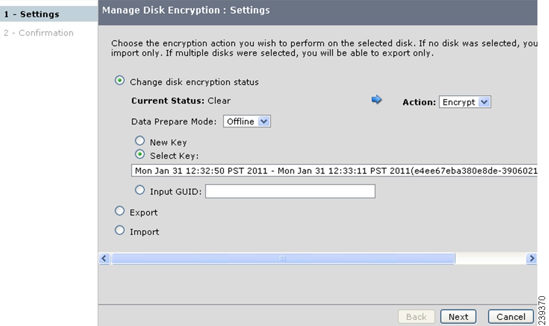Choose the New Key radio option

[x=140, y=141]
